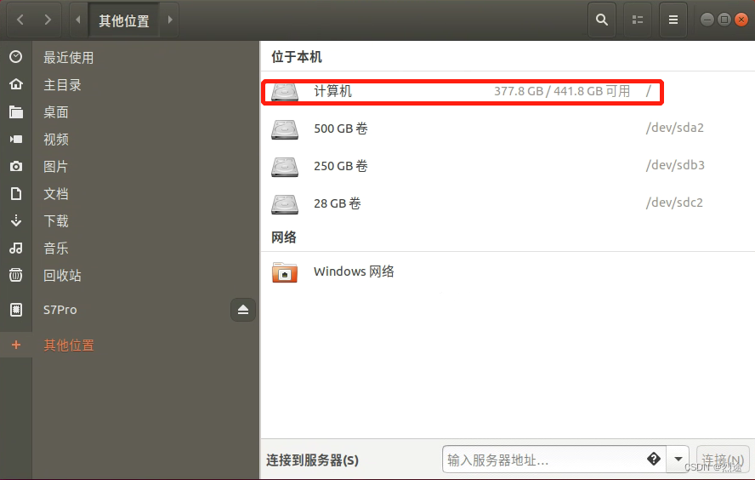The width and height of the screenshot is (755, 480).
Task: Click the 28 GB 卷 drive icon
Action: coord(285,204)
